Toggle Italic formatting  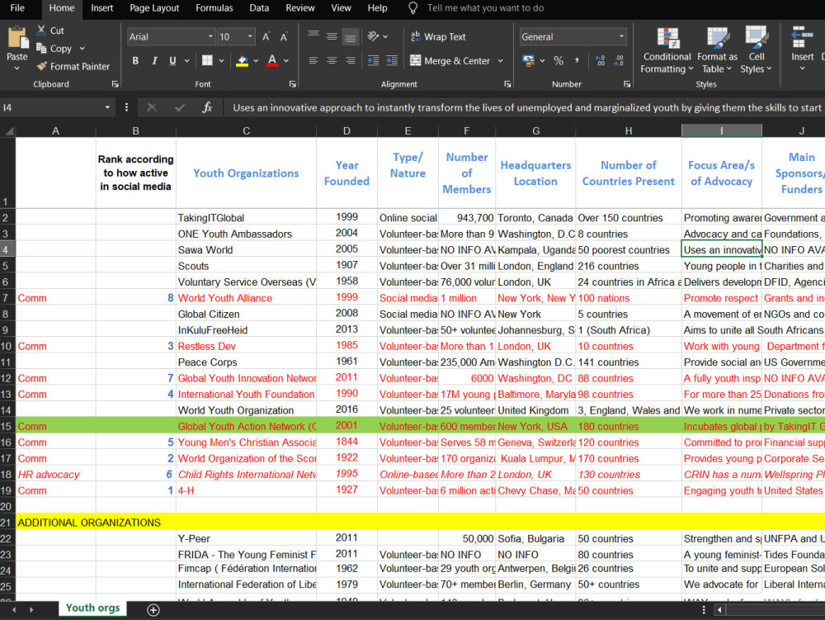pos(155,60)
